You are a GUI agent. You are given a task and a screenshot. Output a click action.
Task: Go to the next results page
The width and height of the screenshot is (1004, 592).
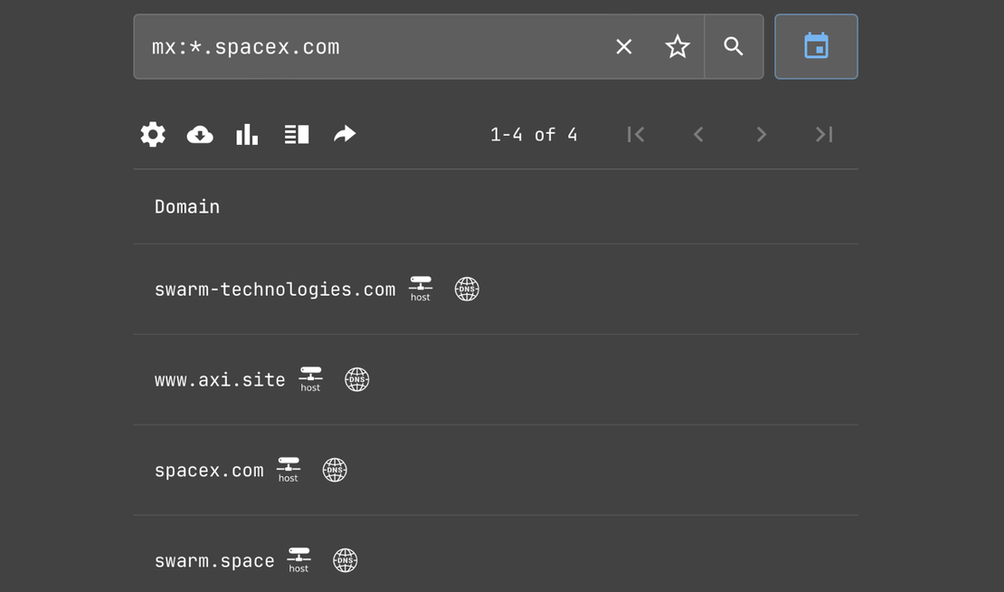(x=761, y=134)
